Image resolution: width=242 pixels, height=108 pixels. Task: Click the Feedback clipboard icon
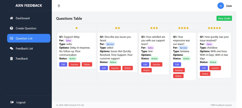coord(11,59)
